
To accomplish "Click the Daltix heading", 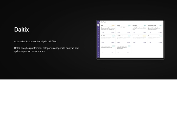I will 22,30.
